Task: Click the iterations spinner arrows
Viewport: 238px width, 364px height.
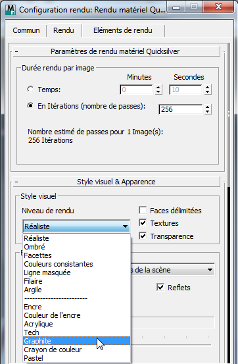Action: pyautogui.click(x=207, y=109)
